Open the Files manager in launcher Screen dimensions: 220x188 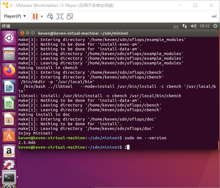pos(9,54)
